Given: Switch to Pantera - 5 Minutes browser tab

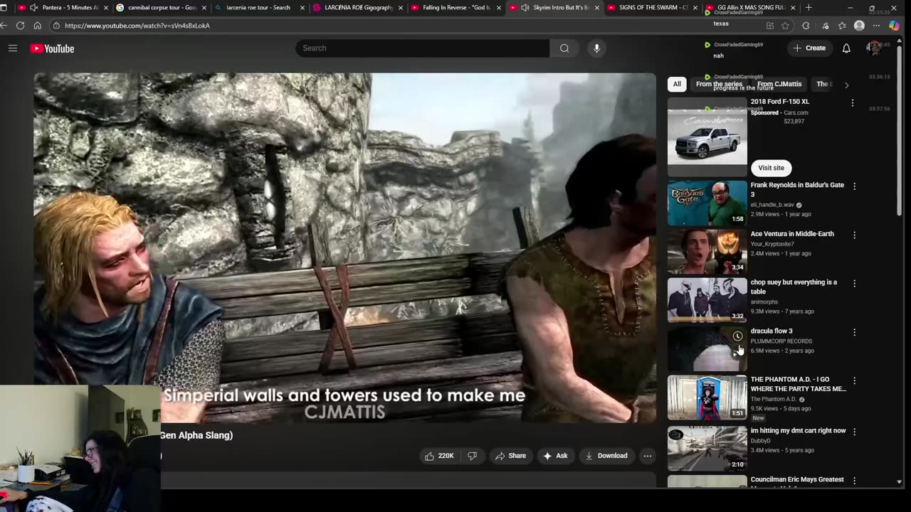Looking at the screenshot, I should (x=63, y=8).
